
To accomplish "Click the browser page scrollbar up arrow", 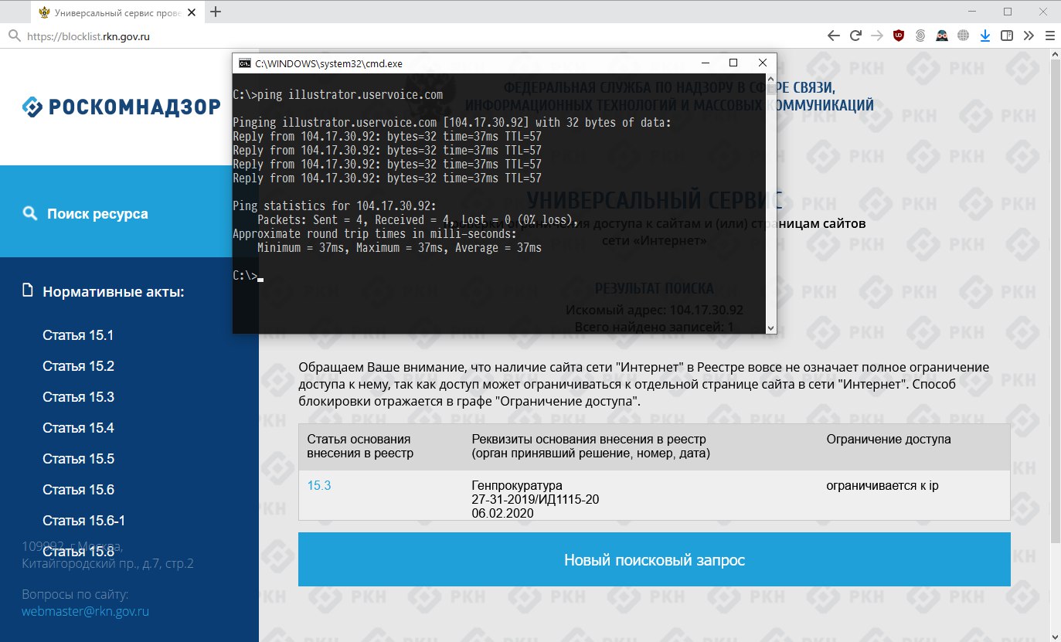I will [x=1055, y=56].
